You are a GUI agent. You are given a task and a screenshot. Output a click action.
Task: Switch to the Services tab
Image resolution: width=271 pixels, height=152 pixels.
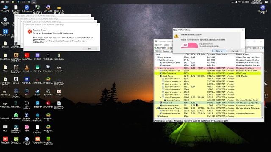tap(166, 51)
